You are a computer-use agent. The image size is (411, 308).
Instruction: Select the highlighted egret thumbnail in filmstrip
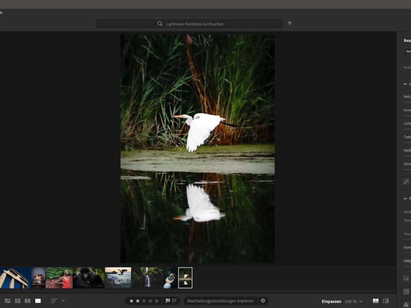click(185, 278)
